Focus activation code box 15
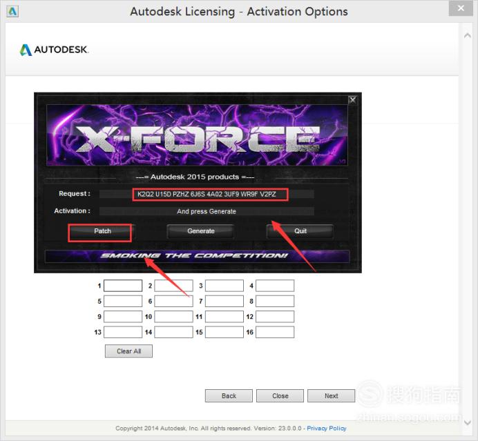 [x=224, y=332]
